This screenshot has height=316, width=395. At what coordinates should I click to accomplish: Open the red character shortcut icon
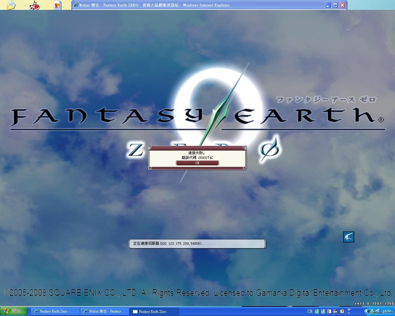(34, 5)
